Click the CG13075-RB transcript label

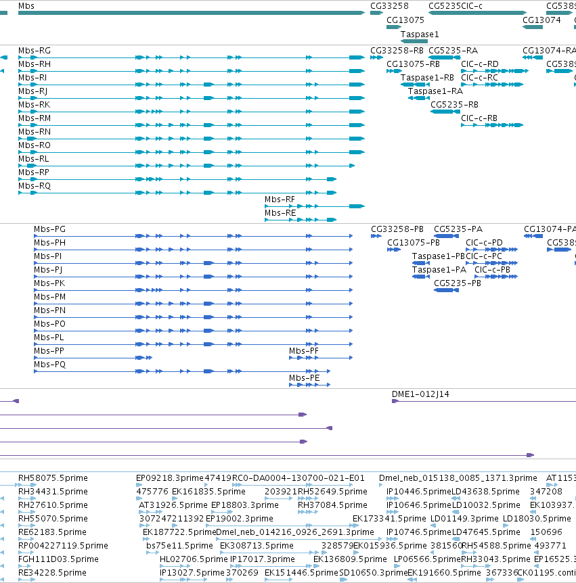pyautogui.click(x=413, y=64)
